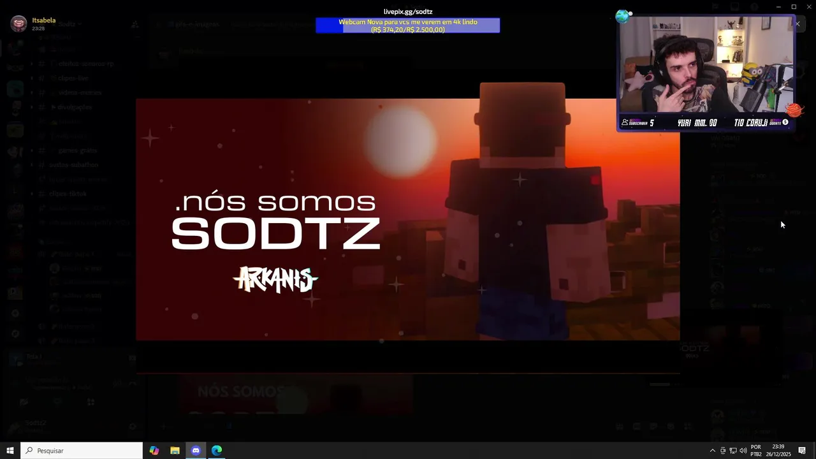
Task: Open the POR PTB2 language switcher
Action: (x=756, y=451)
